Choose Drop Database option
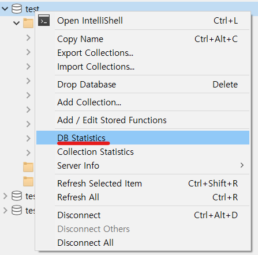The image size is (258, 255). pos(143,85)
